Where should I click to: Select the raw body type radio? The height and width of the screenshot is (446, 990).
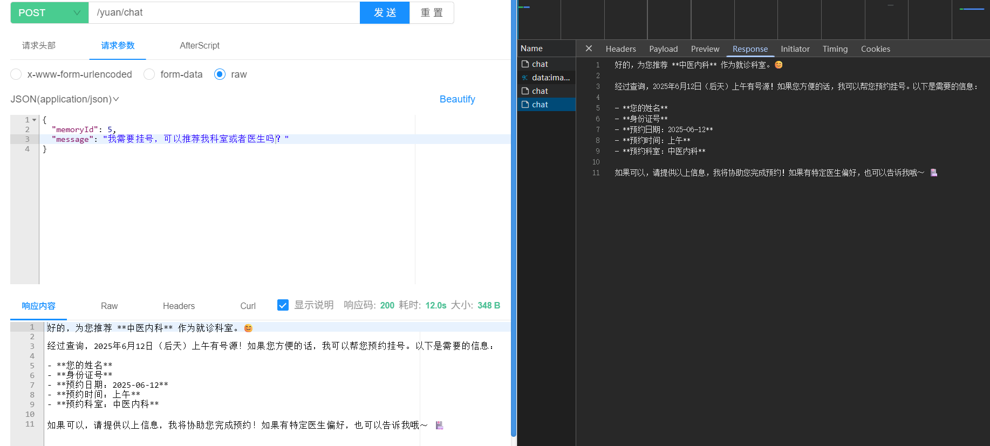tap(220, 74)
